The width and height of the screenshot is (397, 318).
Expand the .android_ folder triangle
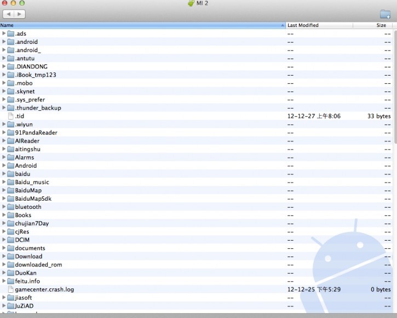[4, 50]
